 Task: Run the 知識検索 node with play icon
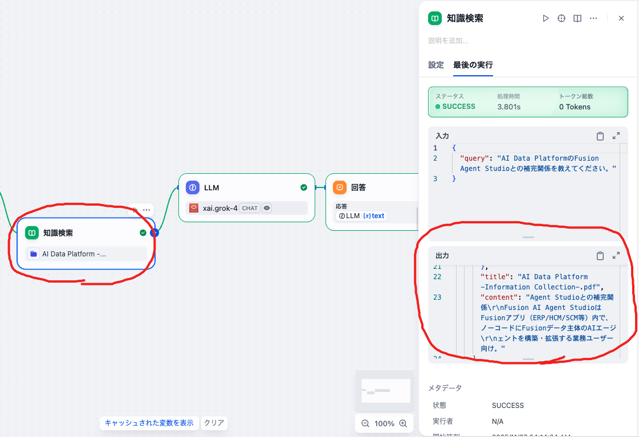(546, 18)
